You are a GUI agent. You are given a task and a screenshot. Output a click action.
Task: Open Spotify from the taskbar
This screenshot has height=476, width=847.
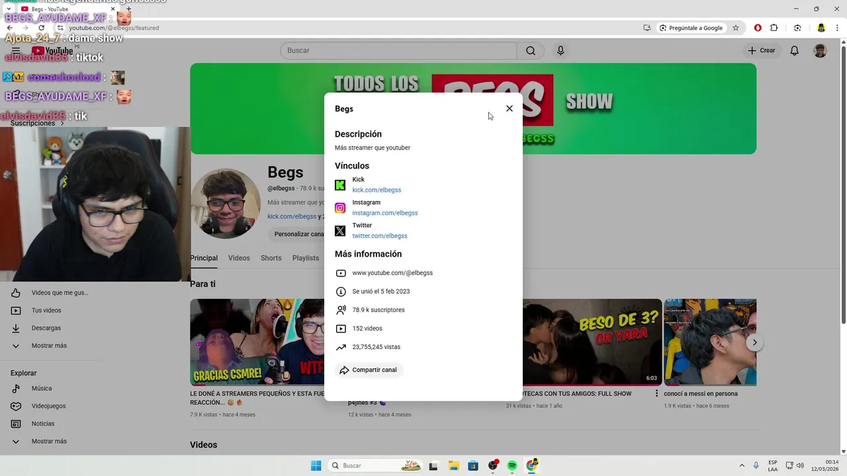point(512,465)
